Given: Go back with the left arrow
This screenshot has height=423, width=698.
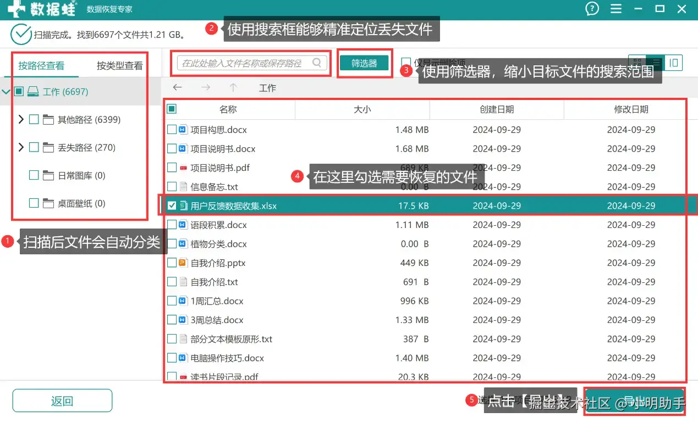Looking at the screenshot, I should (177, 88).
